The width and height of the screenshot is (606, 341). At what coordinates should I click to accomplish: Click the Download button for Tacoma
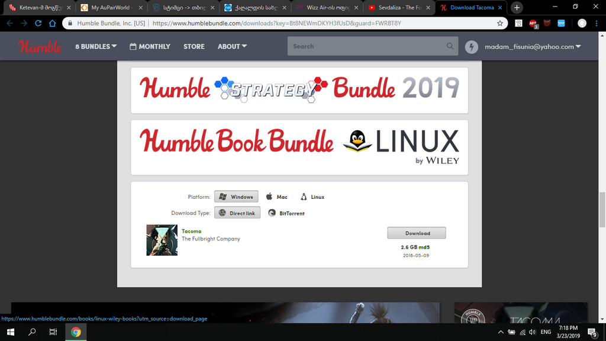pos(417,233)
